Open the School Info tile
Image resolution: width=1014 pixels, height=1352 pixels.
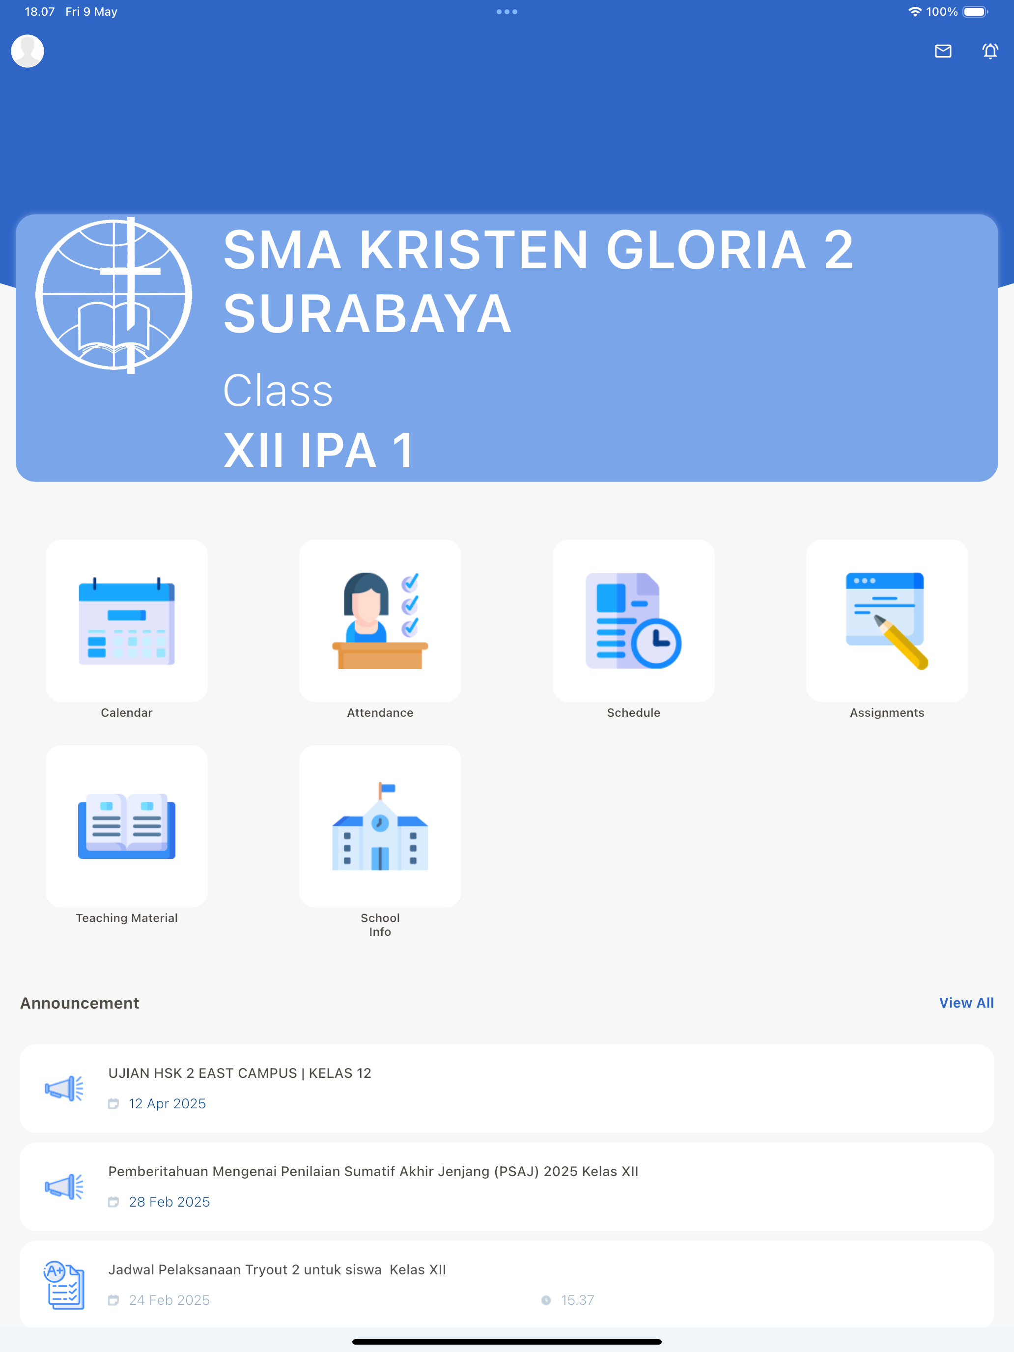coord(380,826)
